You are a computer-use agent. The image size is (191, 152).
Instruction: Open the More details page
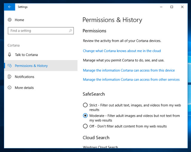tap(24, 88)
